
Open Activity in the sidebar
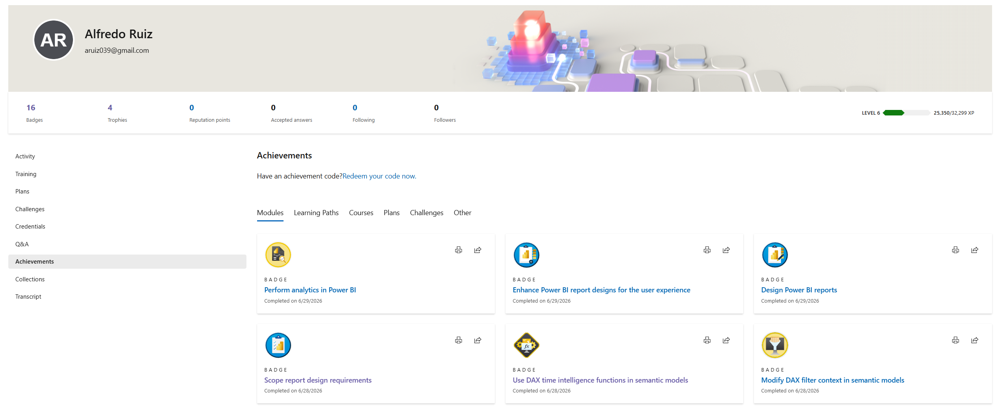click(127, 156)
